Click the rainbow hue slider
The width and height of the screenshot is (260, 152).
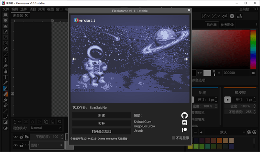[253, 49]
